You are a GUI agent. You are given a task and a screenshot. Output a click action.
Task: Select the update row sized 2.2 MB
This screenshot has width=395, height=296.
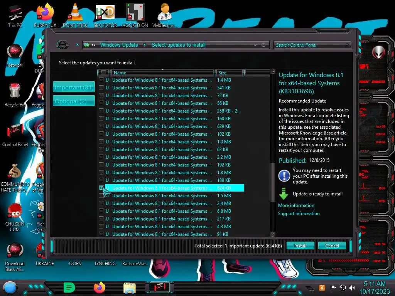coord(171,157)
